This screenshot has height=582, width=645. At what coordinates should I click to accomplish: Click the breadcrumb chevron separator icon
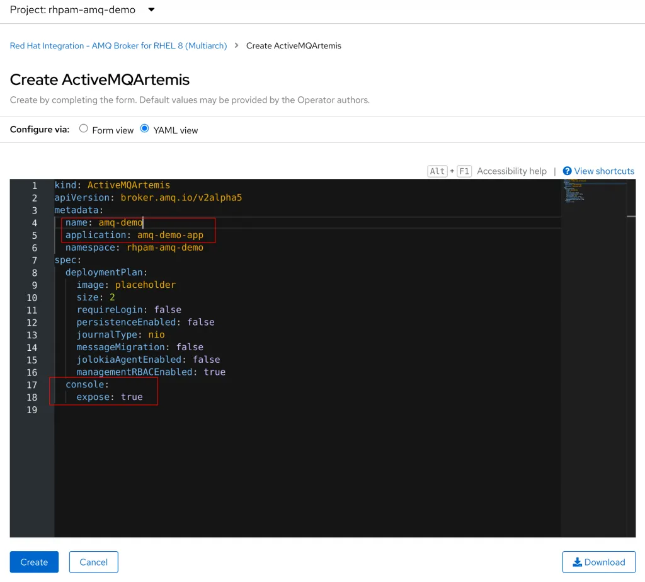[237, 45]
